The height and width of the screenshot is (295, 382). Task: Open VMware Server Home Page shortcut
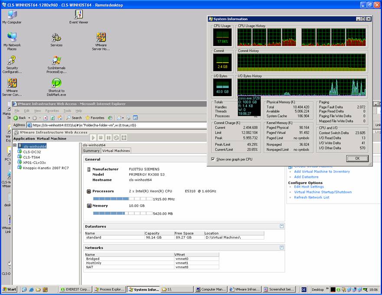coord(101,42)
